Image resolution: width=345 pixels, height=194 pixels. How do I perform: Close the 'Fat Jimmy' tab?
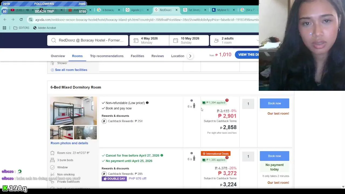(205, 10)
